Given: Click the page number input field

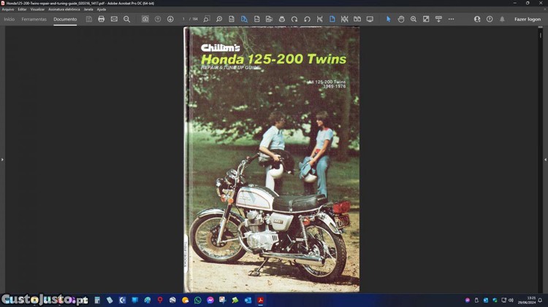Looking at the screenshot, I should click(x=184, y=19).
